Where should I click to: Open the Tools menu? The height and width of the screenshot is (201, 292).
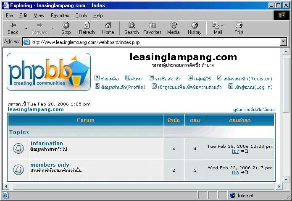click(x=81, y=15)
